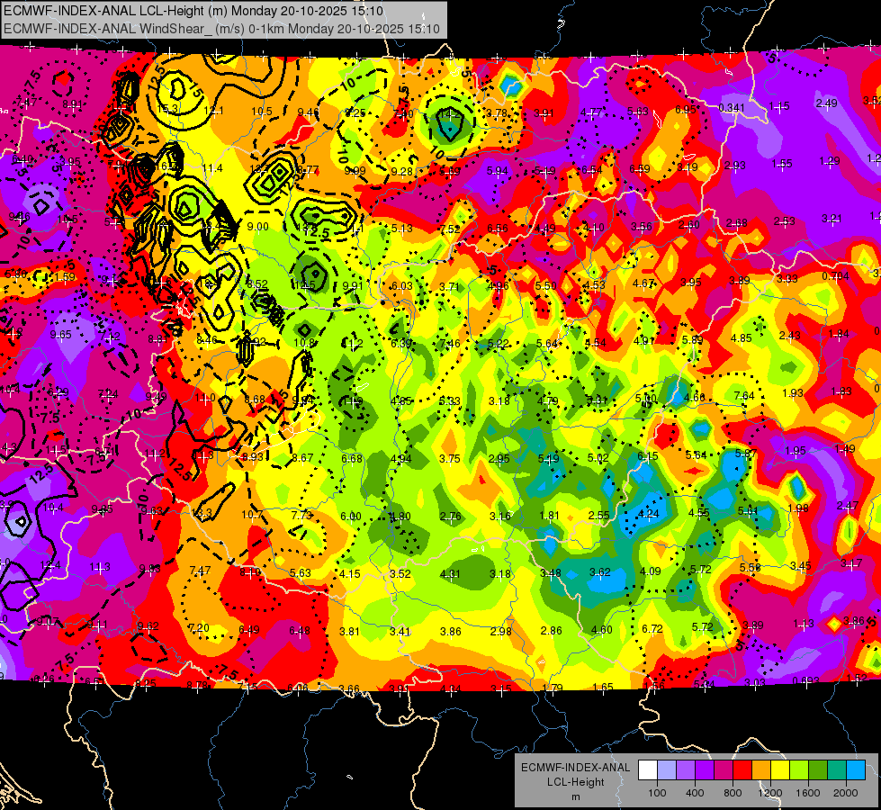Click the grid value 0.341
This screenshot has height=810, width=881.
point(732,107)
